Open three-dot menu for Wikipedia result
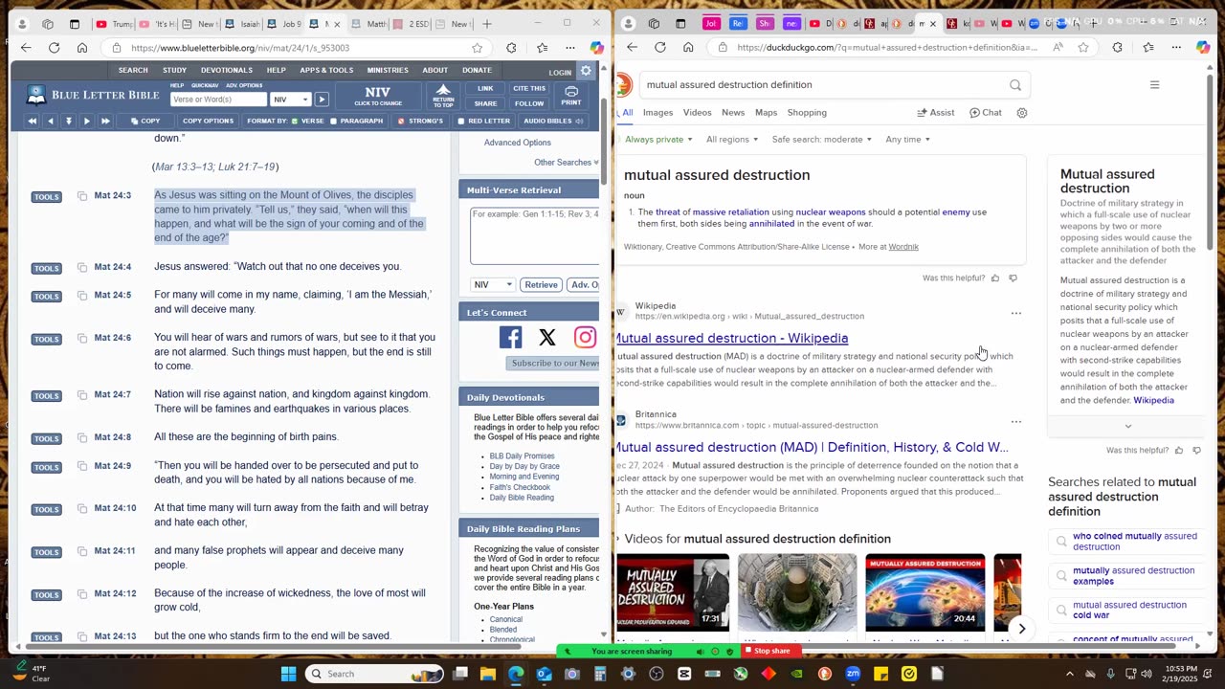This screenshot has height=689, width=1225. coord(1016,313)
